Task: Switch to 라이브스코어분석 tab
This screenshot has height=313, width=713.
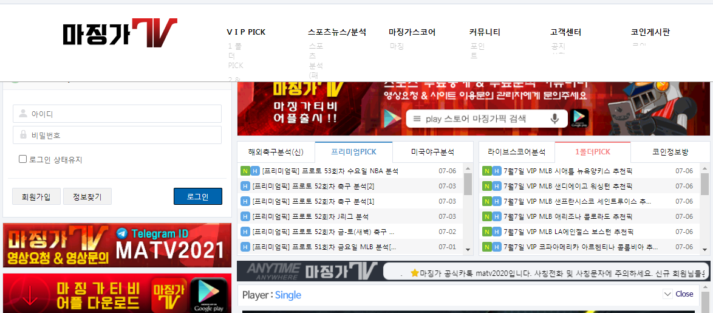Action: pos(517,152)
